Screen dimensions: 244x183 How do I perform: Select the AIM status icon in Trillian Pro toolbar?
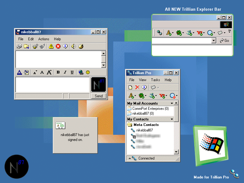pyautogui.click(x=131, y=95)
